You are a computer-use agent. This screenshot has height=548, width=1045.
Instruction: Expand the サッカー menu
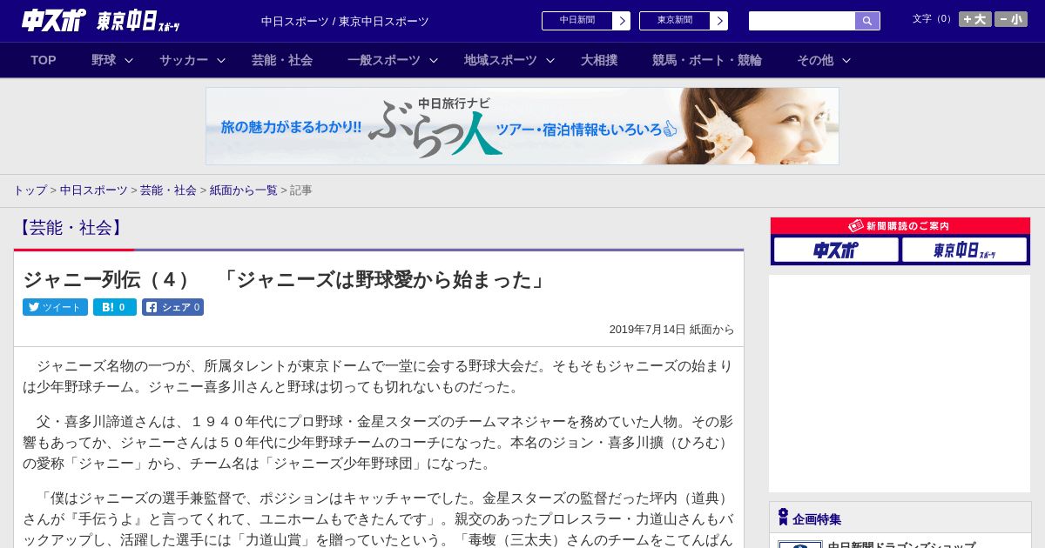[192, 60]
